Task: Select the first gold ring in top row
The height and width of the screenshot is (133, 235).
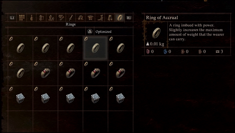Action: coord(21,48)
